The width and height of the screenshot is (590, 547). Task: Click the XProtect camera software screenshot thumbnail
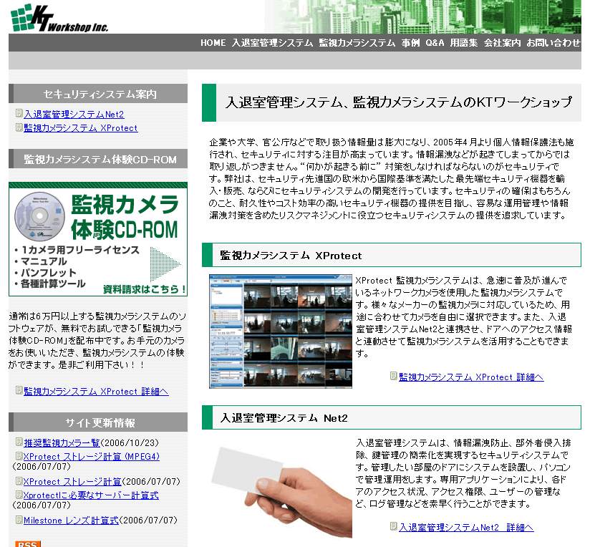pos(281,331)
